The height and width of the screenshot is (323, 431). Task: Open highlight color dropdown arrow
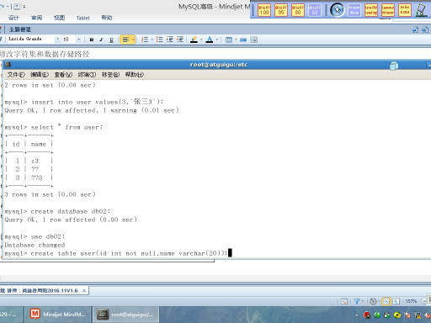coord(201,40)
